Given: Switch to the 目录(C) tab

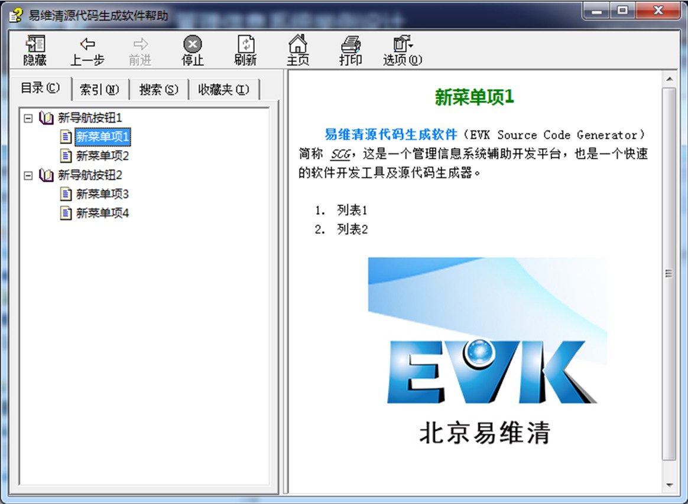Looking at the screenshot, I should tap(40, 88).
